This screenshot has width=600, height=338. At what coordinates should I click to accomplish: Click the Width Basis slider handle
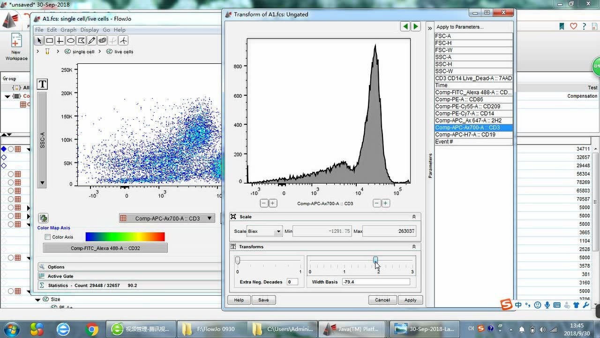(375, 260)
